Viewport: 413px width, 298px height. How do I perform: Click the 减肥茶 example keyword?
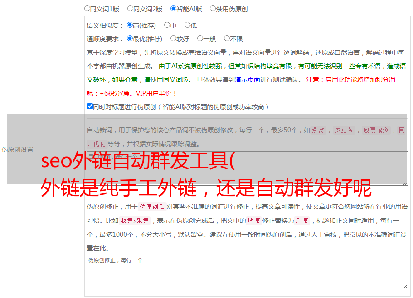point(344,130)
